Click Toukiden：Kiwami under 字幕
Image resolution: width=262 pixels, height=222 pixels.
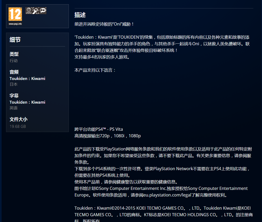pyautogui.click(x=27, y=102)
